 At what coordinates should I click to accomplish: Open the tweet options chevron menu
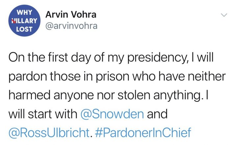(224, 15)
